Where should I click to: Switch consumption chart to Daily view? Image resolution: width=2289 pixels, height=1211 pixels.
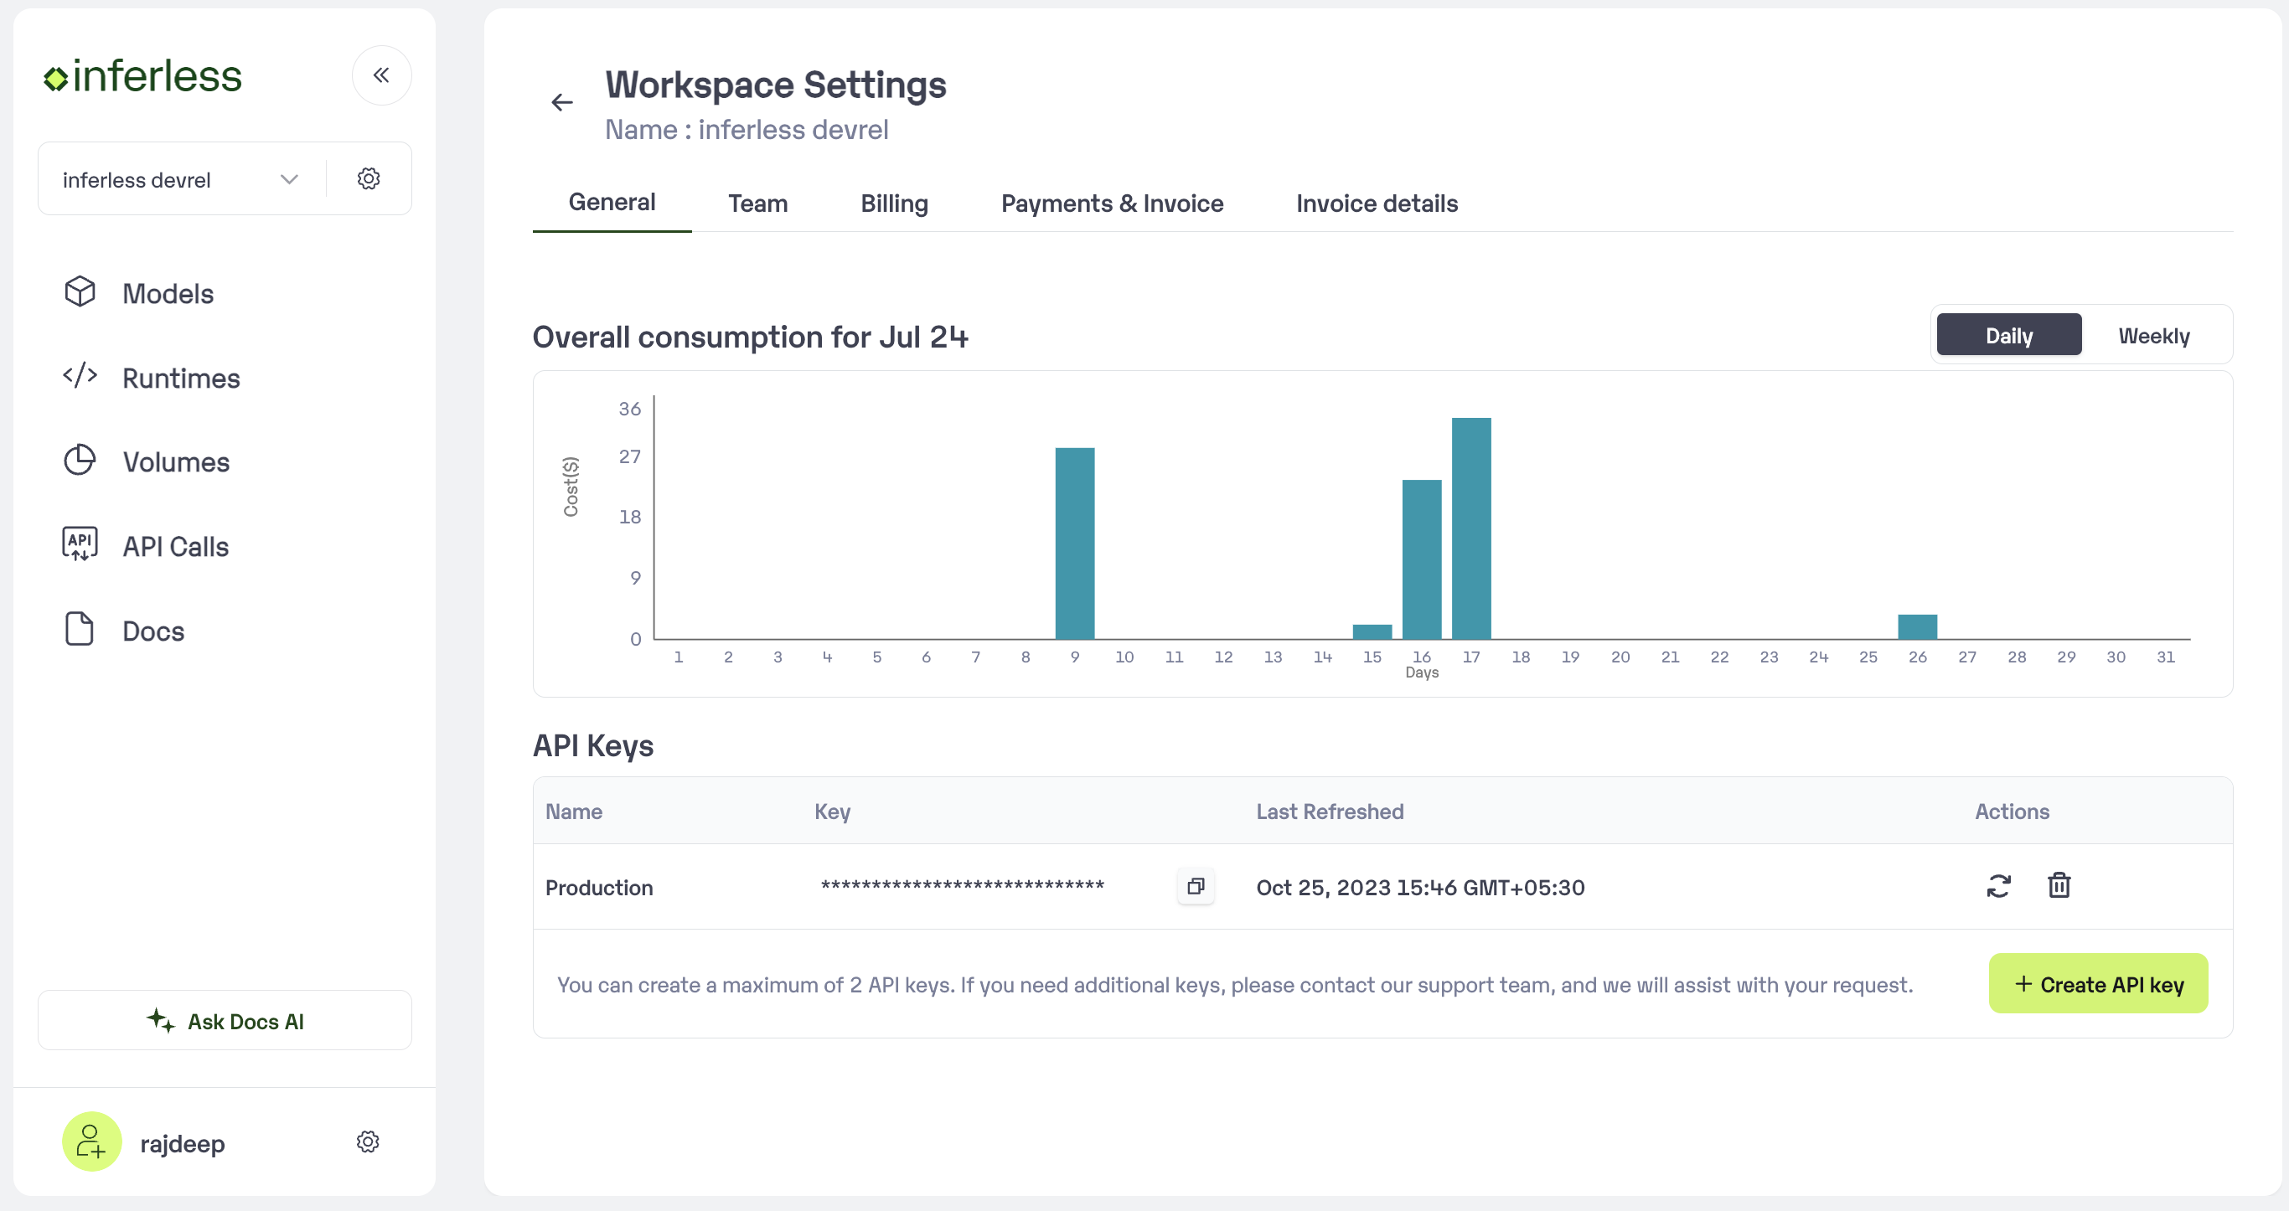pyautogui.click(x=2008, y=335)
